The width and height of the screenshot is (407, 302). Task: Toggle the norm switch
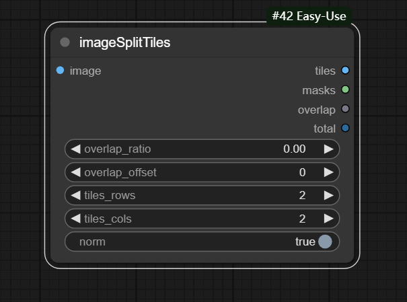click(325, 241)
